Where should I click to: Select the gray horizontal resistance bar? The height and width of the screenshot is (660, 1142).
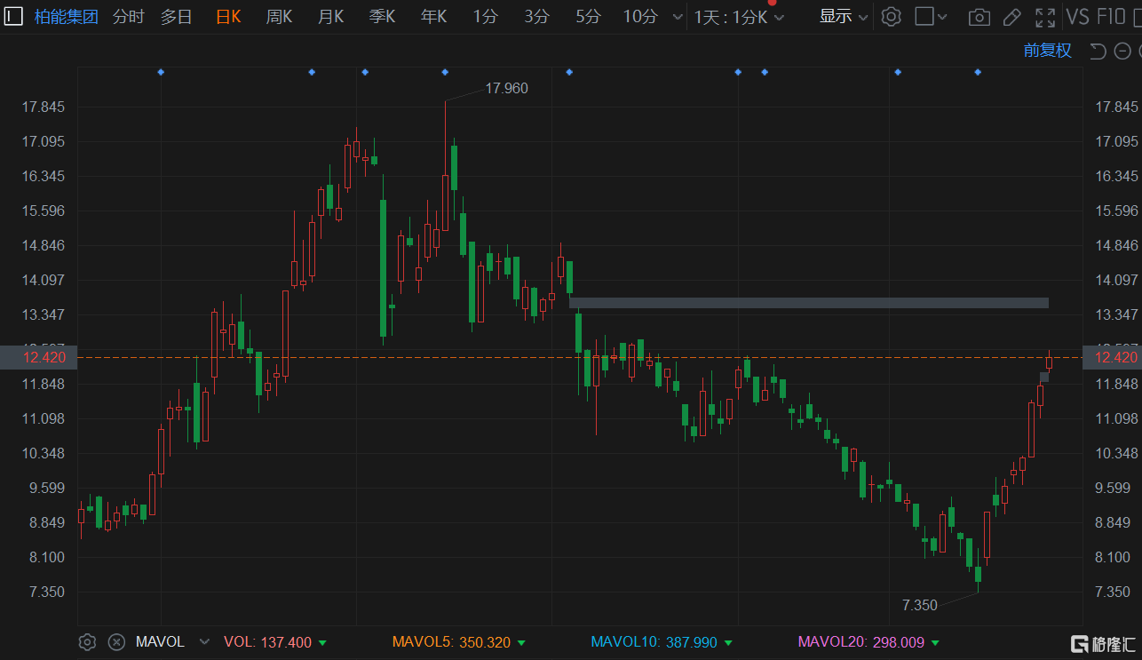tap(809, 303)
